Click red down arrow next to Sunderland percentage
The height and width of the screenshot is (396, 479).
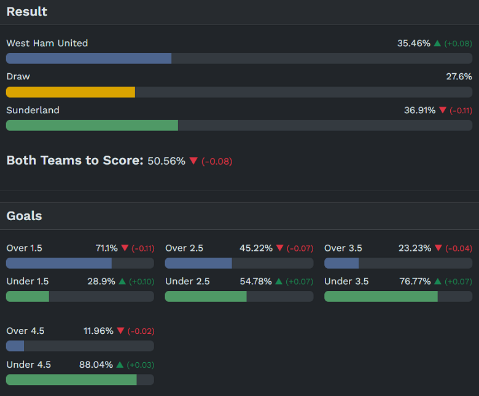point(443,111)
